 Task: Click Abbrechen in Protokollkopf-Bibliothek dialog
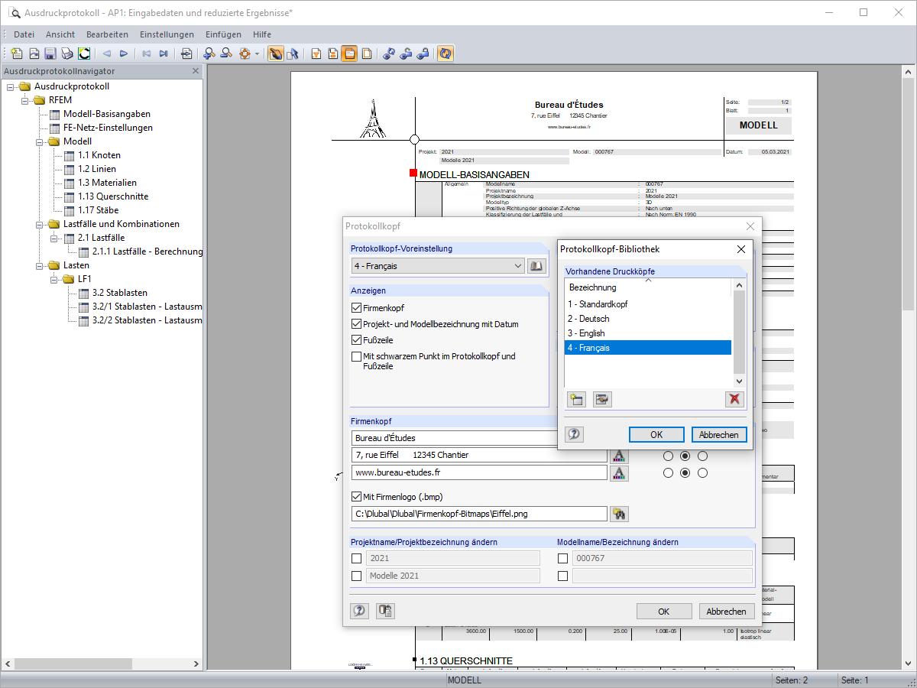tap(719, 434)
